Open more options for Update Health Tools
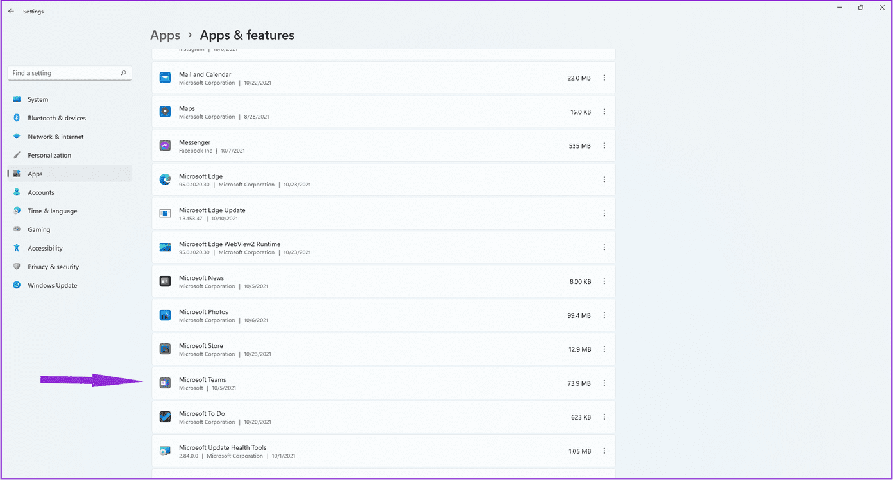 (x=604, y=451)
